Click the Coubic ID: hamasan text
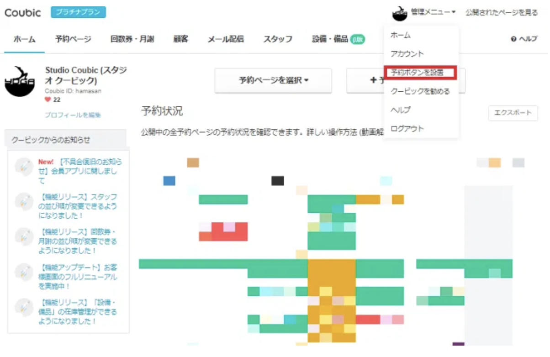550x357 pixels. point(73,91)
